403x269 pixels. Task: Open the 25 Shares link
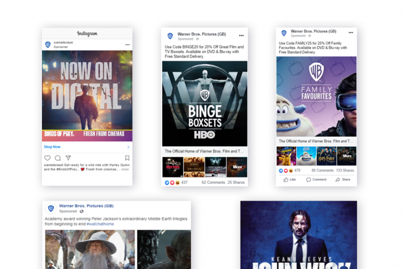point(236,182)
